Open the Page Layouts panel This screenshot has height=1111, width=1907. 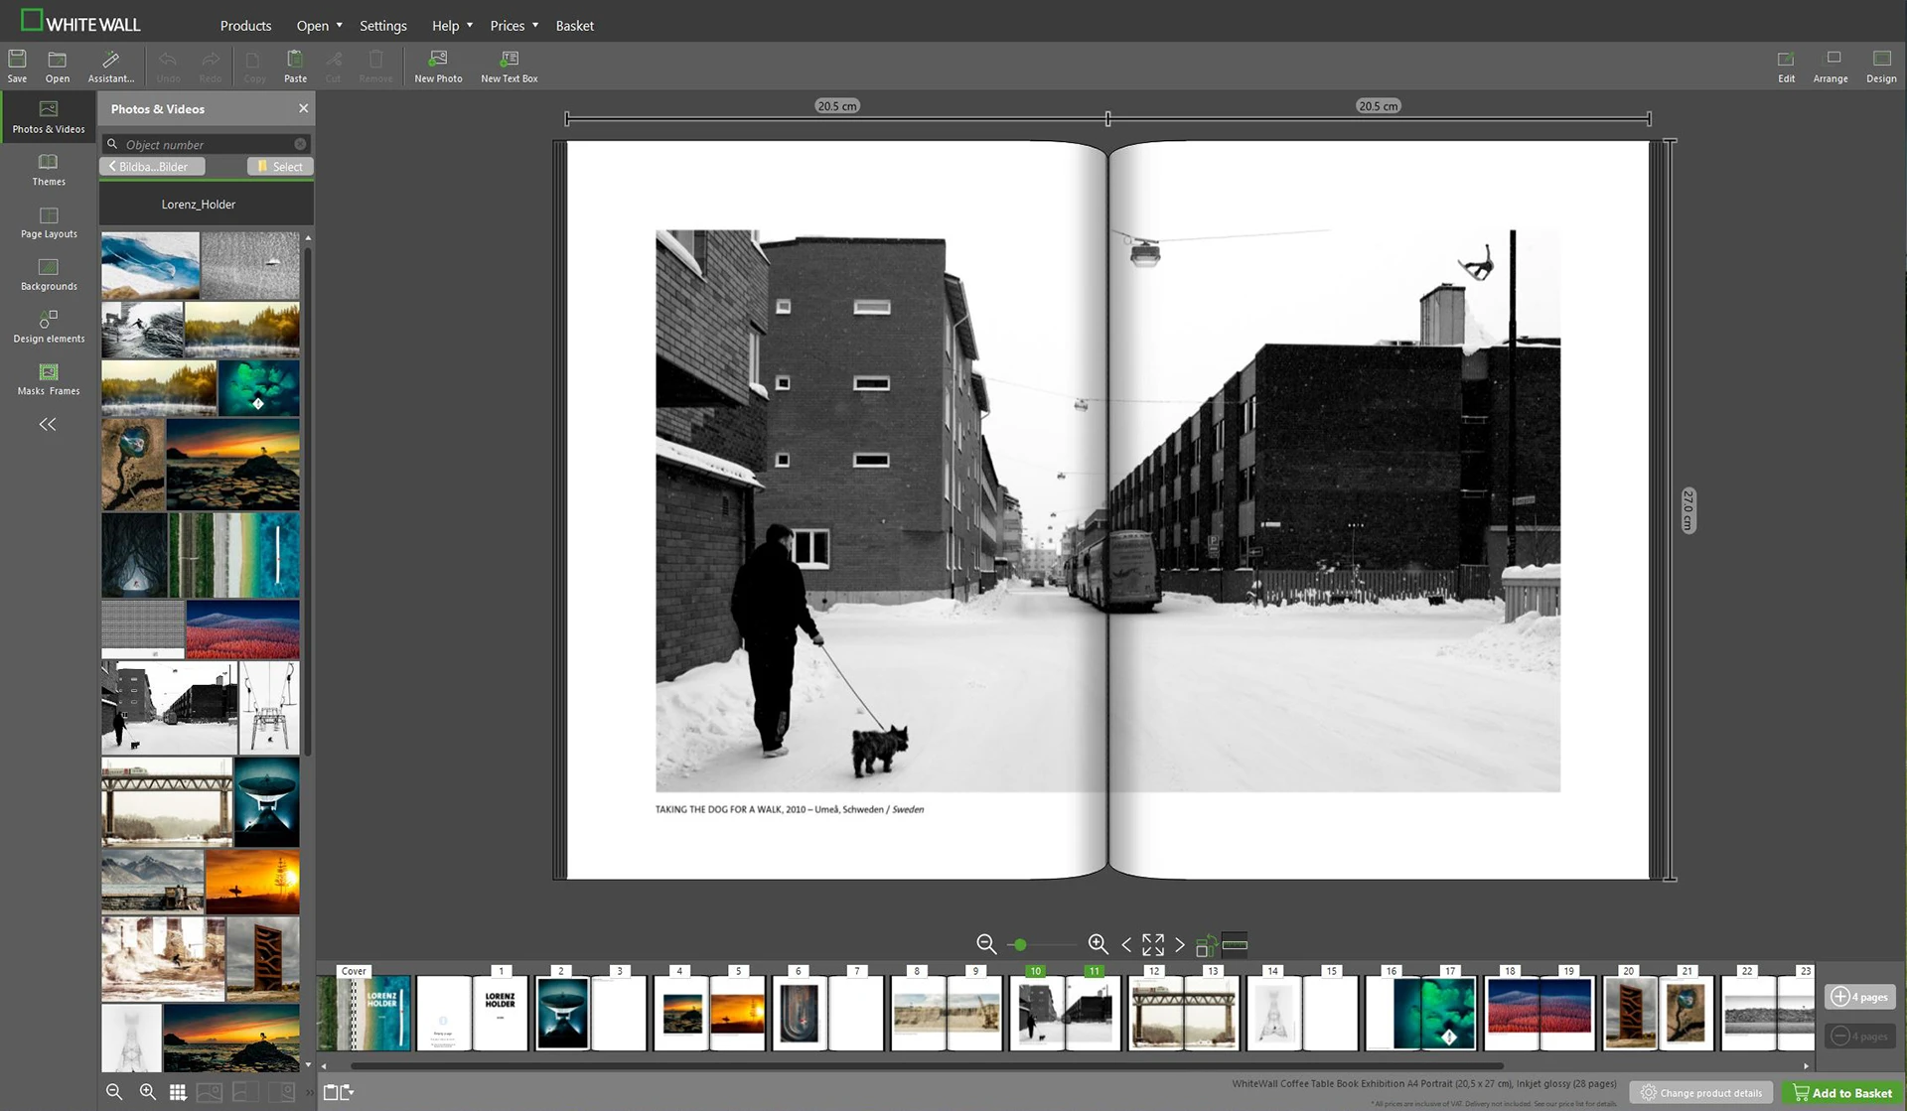coord(49,221)
